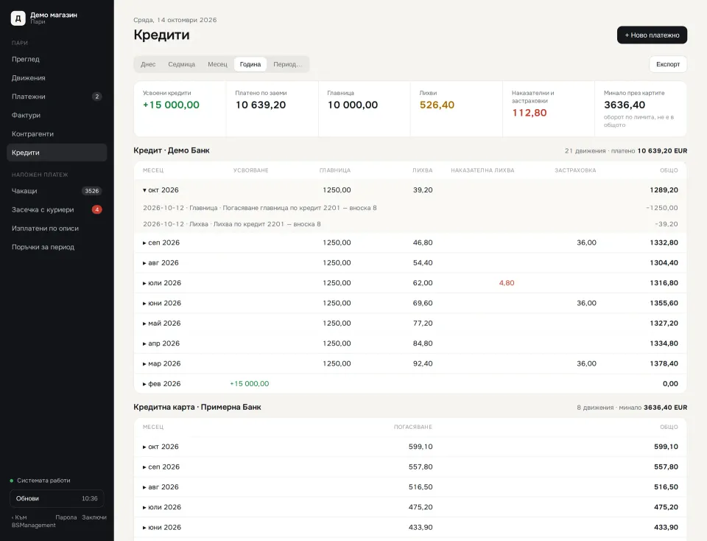The width and height of the screenshot is (707, 541).
Task: Click the Системата работи status text
Action: [43, 481]
